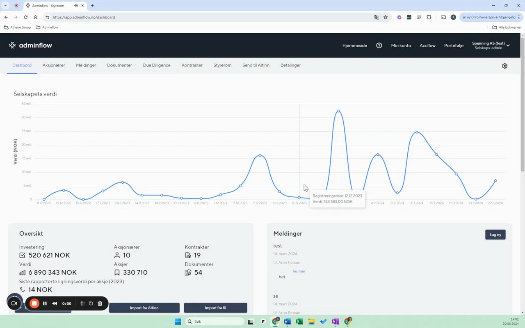
Task: Open Excel from the taskbar
Action: point(299,321)
